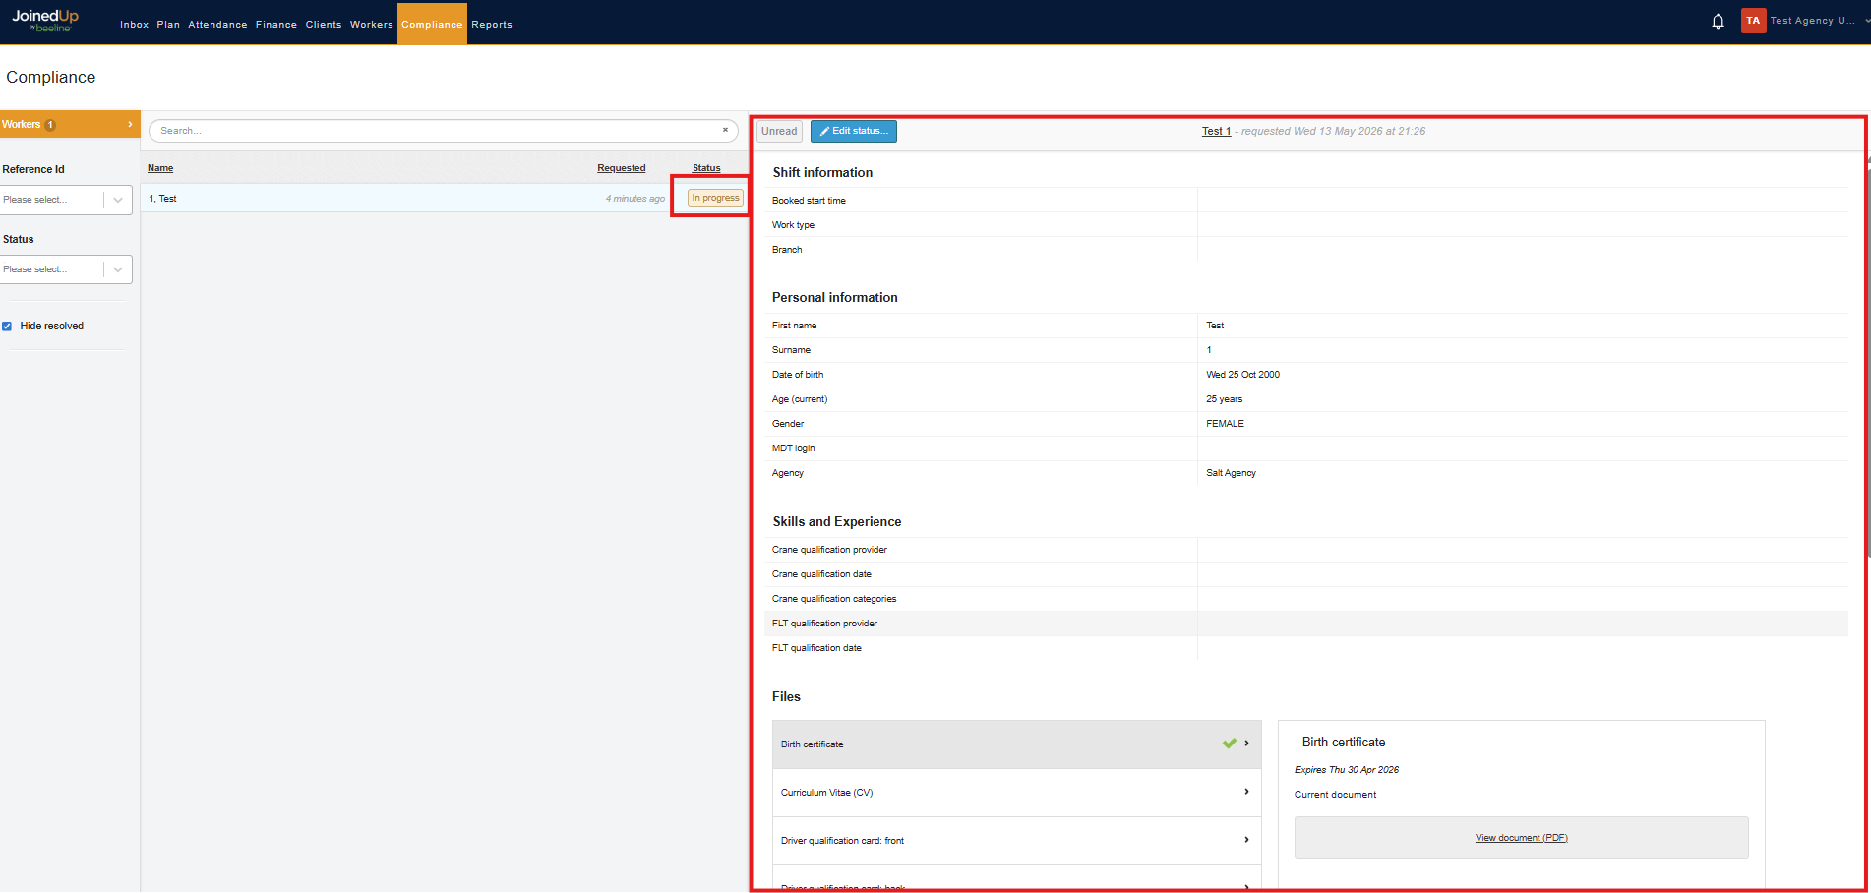Click Driver qualification card: front entry

(x=1016, y=841)
